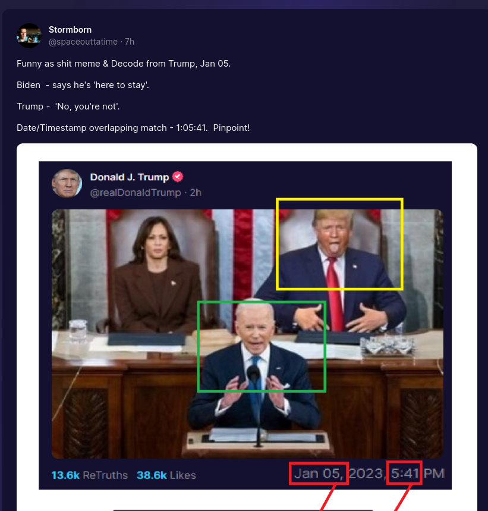
Task: Open the @spaceouttatime handle link
Action: tap(83, 42)
